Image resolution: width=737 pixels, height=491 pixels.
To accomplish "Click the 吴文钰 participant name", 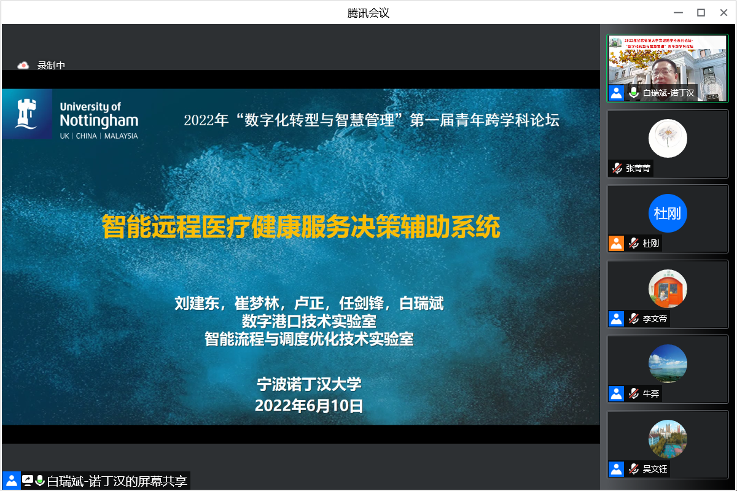I will click(x=655, y=469).
